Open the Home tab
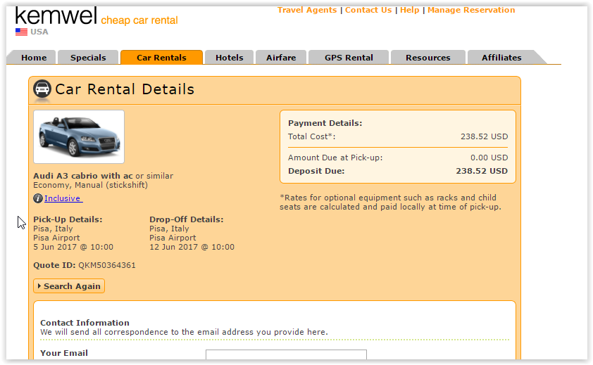Image resolution: width=593 pixels, height=365 pixels. coord(34,58)
